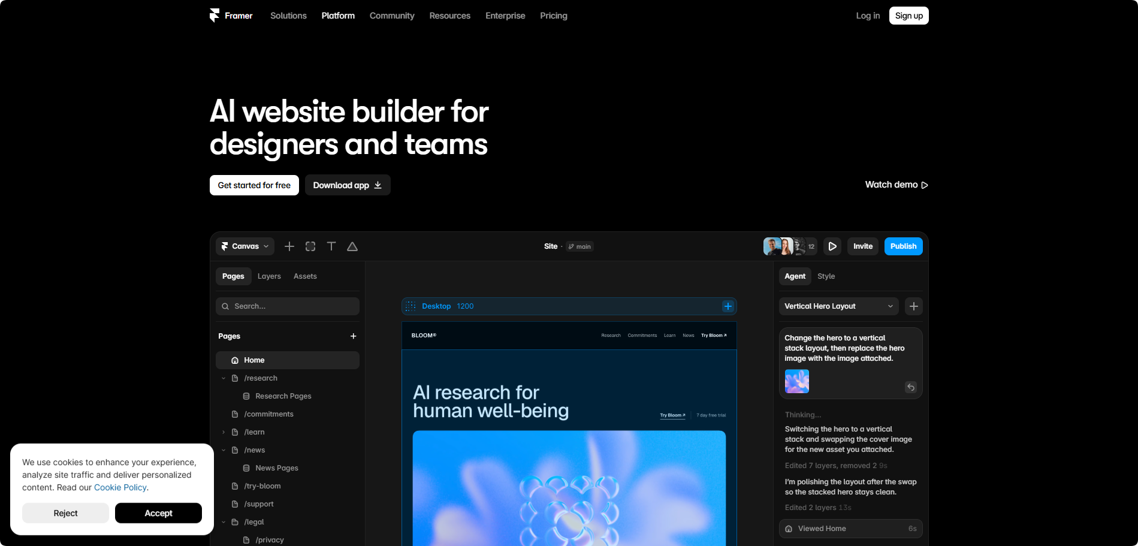Click the Home page icon

click(235, 360)
